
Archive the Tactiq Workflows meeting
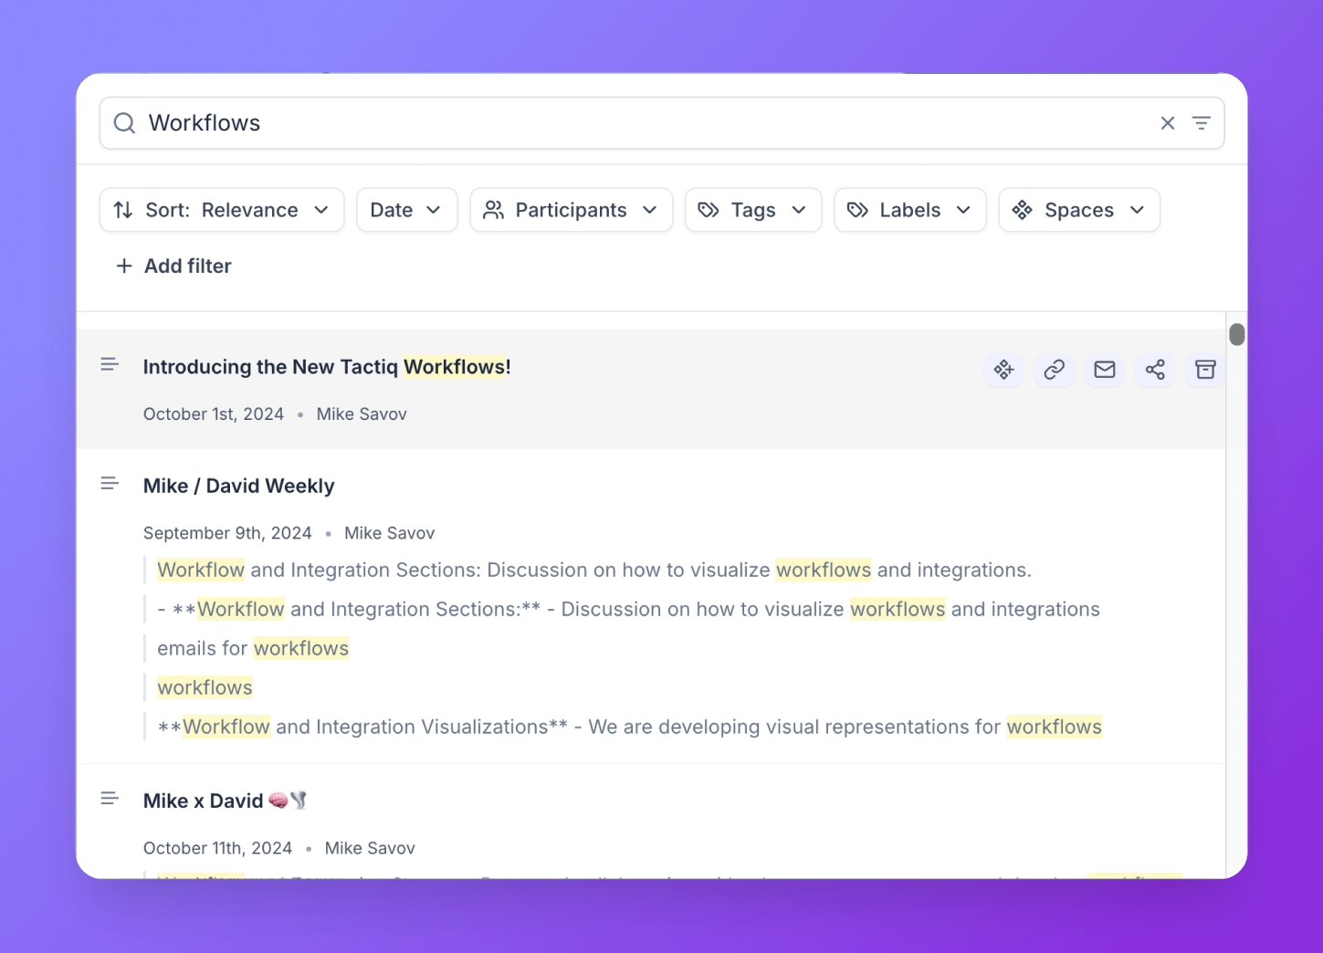[1205, 370]
